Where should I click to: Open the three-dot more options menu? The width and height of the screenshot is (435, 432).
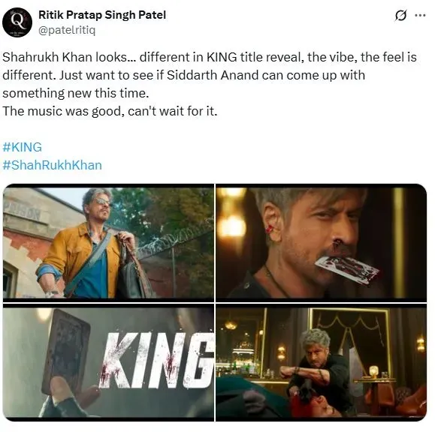[x=420, y=16]
